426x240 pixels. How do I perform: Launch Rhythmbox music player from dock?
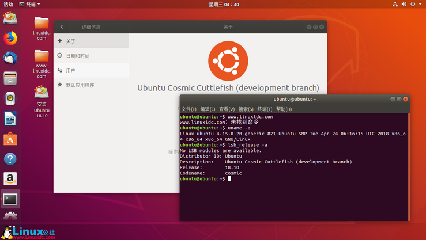click(10, 98)
